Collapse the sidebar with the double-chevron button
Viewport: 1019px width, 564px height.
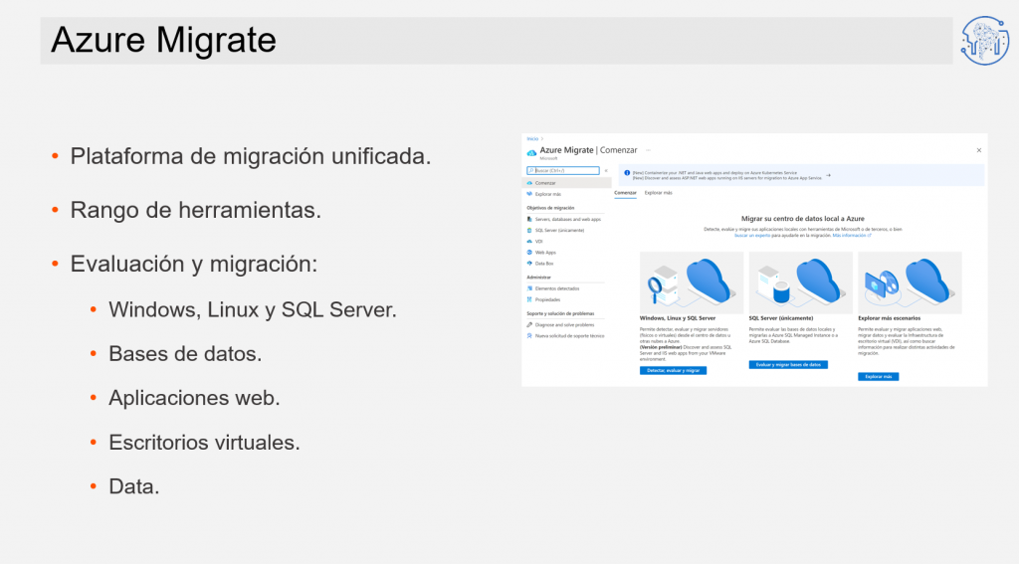606,171
